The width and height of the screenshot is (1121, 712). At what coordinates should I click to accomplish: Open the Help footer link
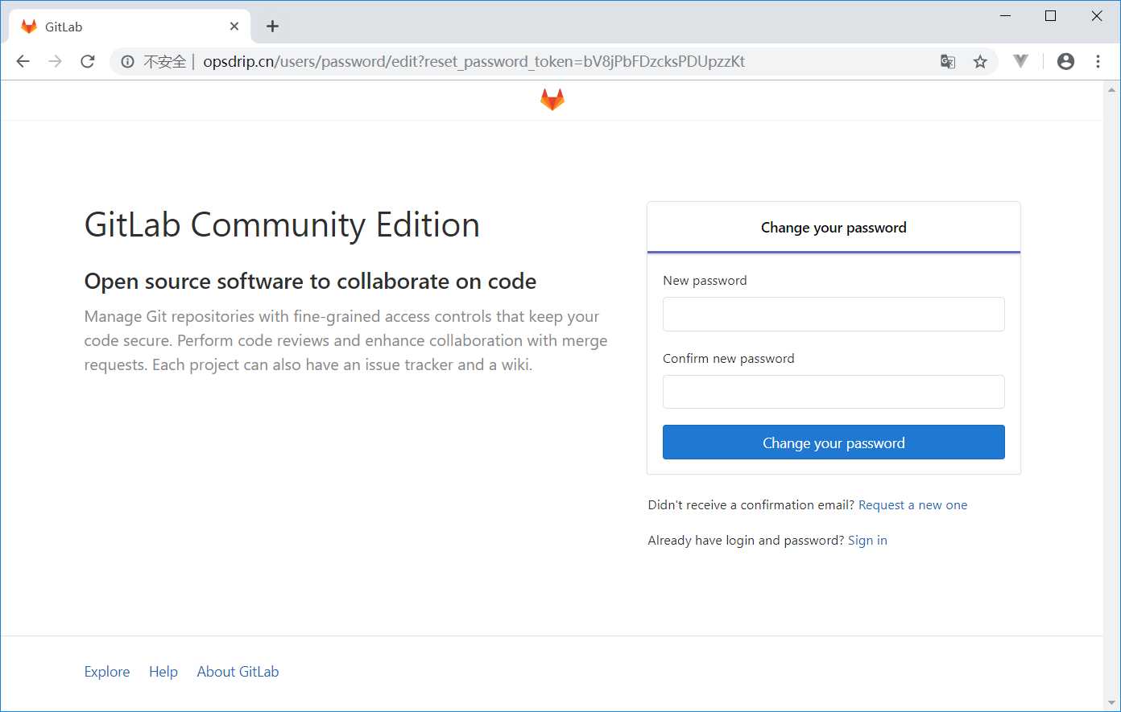(x=163, y=672)
